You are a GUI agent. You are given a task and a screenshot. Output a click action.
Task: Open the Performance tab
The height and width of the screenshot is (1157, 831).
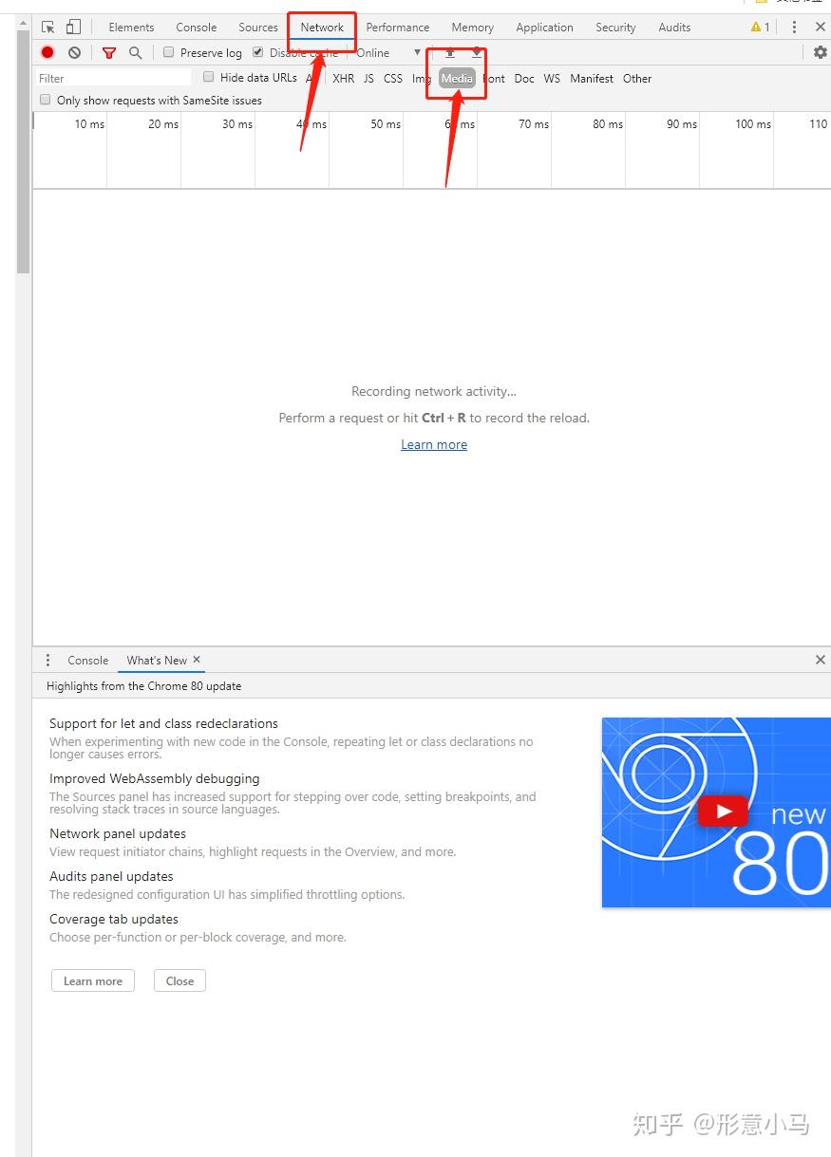coord(398,28)
